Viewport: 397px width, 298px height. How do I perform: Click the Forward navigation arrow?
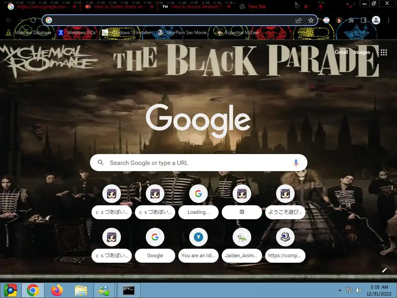(x=21, y=20)
